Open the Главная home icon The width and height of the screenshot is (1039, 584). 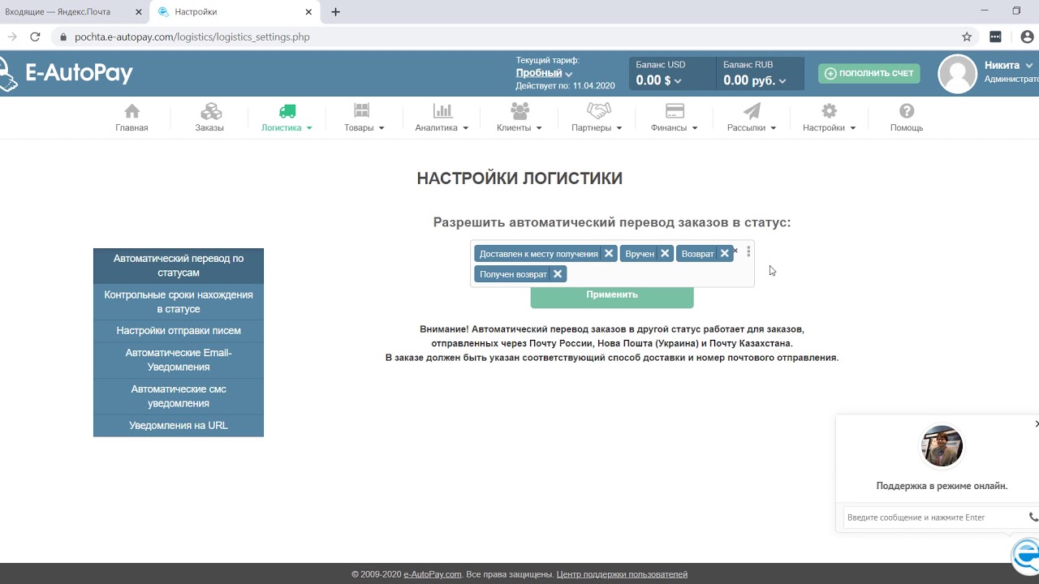pyautogui.click(x=131, y=111)
